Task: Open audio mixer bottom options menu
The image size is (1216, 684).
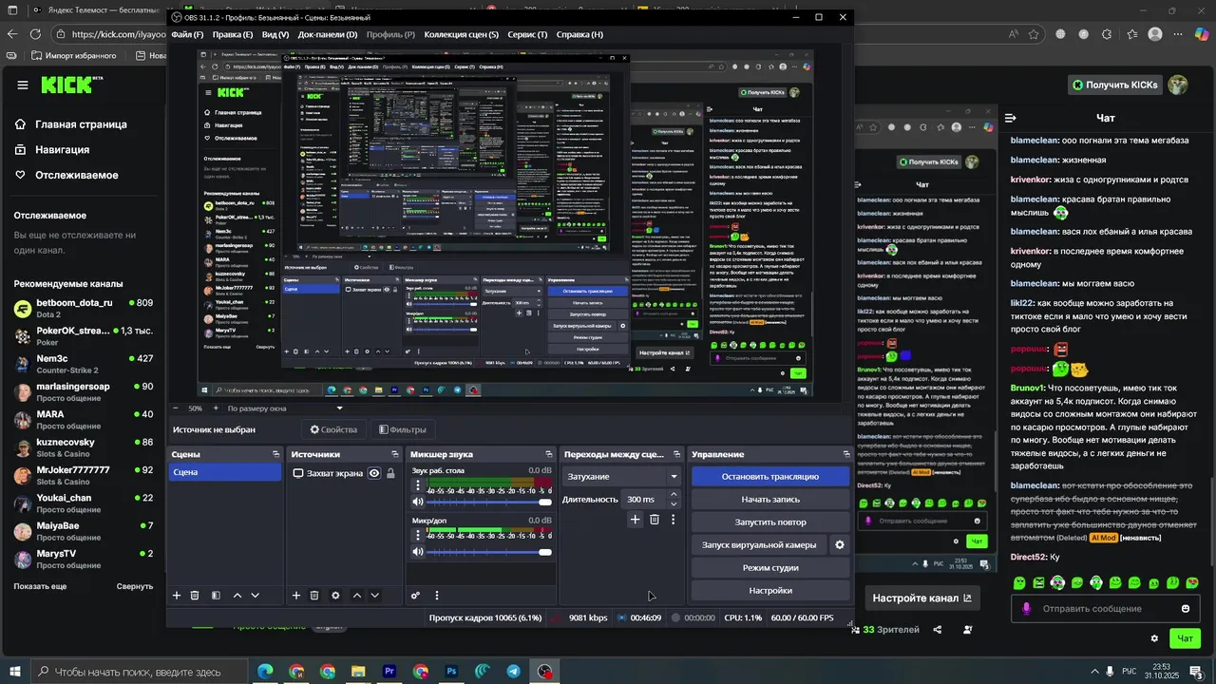Action: tap(437, 596)
